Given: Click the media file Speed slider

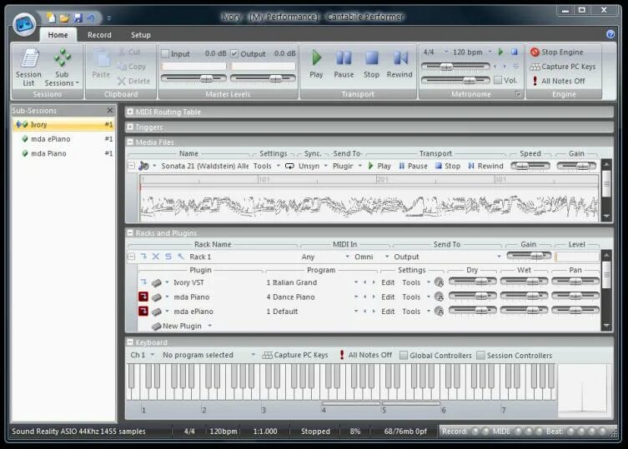Looking at the screenshot, I should tap(530, 166).
